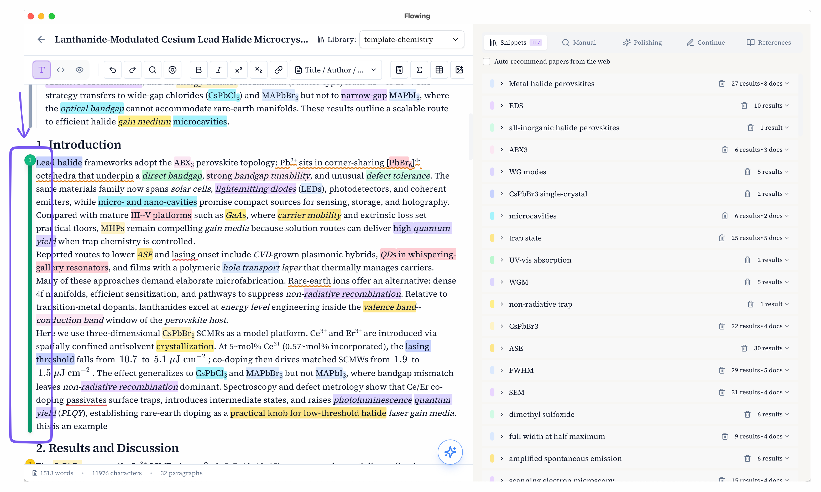This screenshot has height=492, width=821.
Task: Click the 1. Introduction heading
Action: point(79,145)
